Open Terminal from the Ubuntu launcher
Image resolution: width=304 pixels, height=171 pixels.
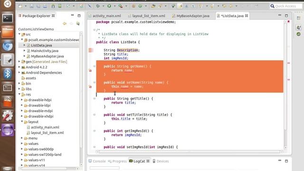pyautogui.click(x=8, y=18)
